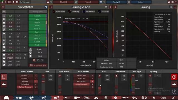The image size is (178, 100).
Task: Click the red clipboard icon above compare
Action: [34, 60]
